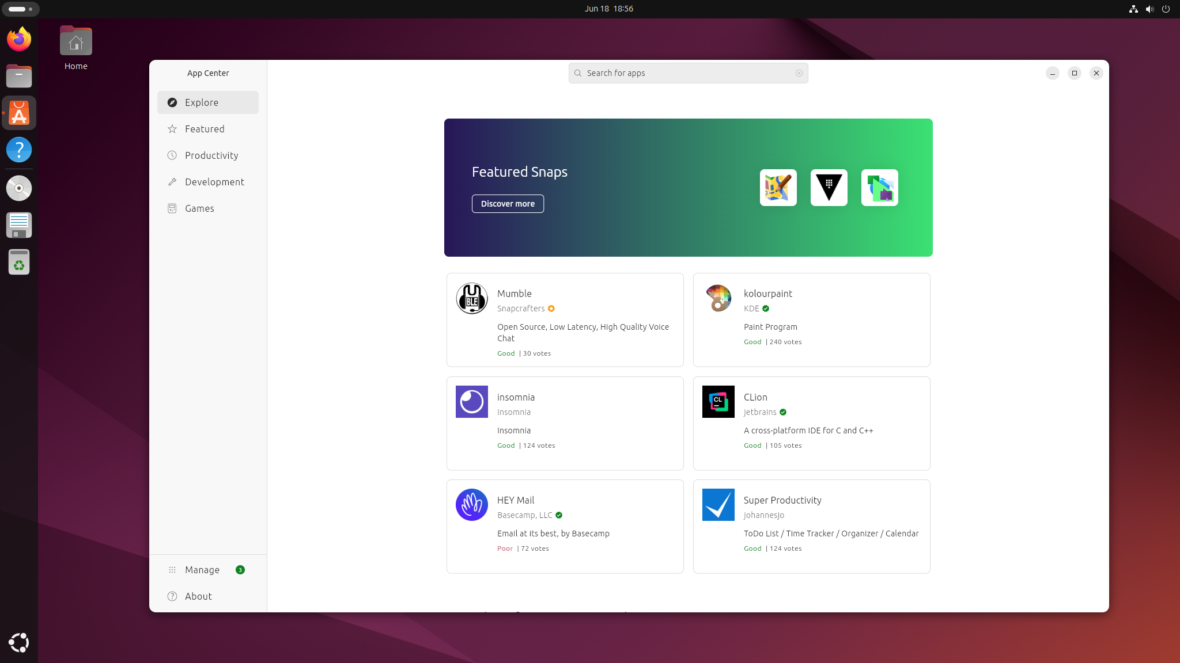The width and height of the screenshot is (1180, 663).
Task: Open the CLion IDE icon
Action: [x=718, y=401]
